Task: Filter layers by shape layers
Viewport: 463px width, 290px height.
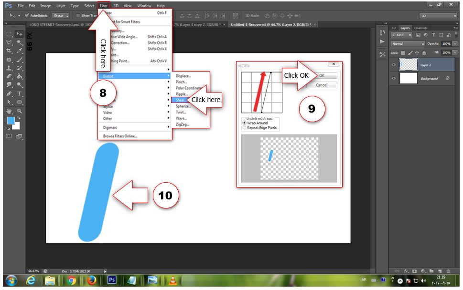Action: click(x=441, y=35)
